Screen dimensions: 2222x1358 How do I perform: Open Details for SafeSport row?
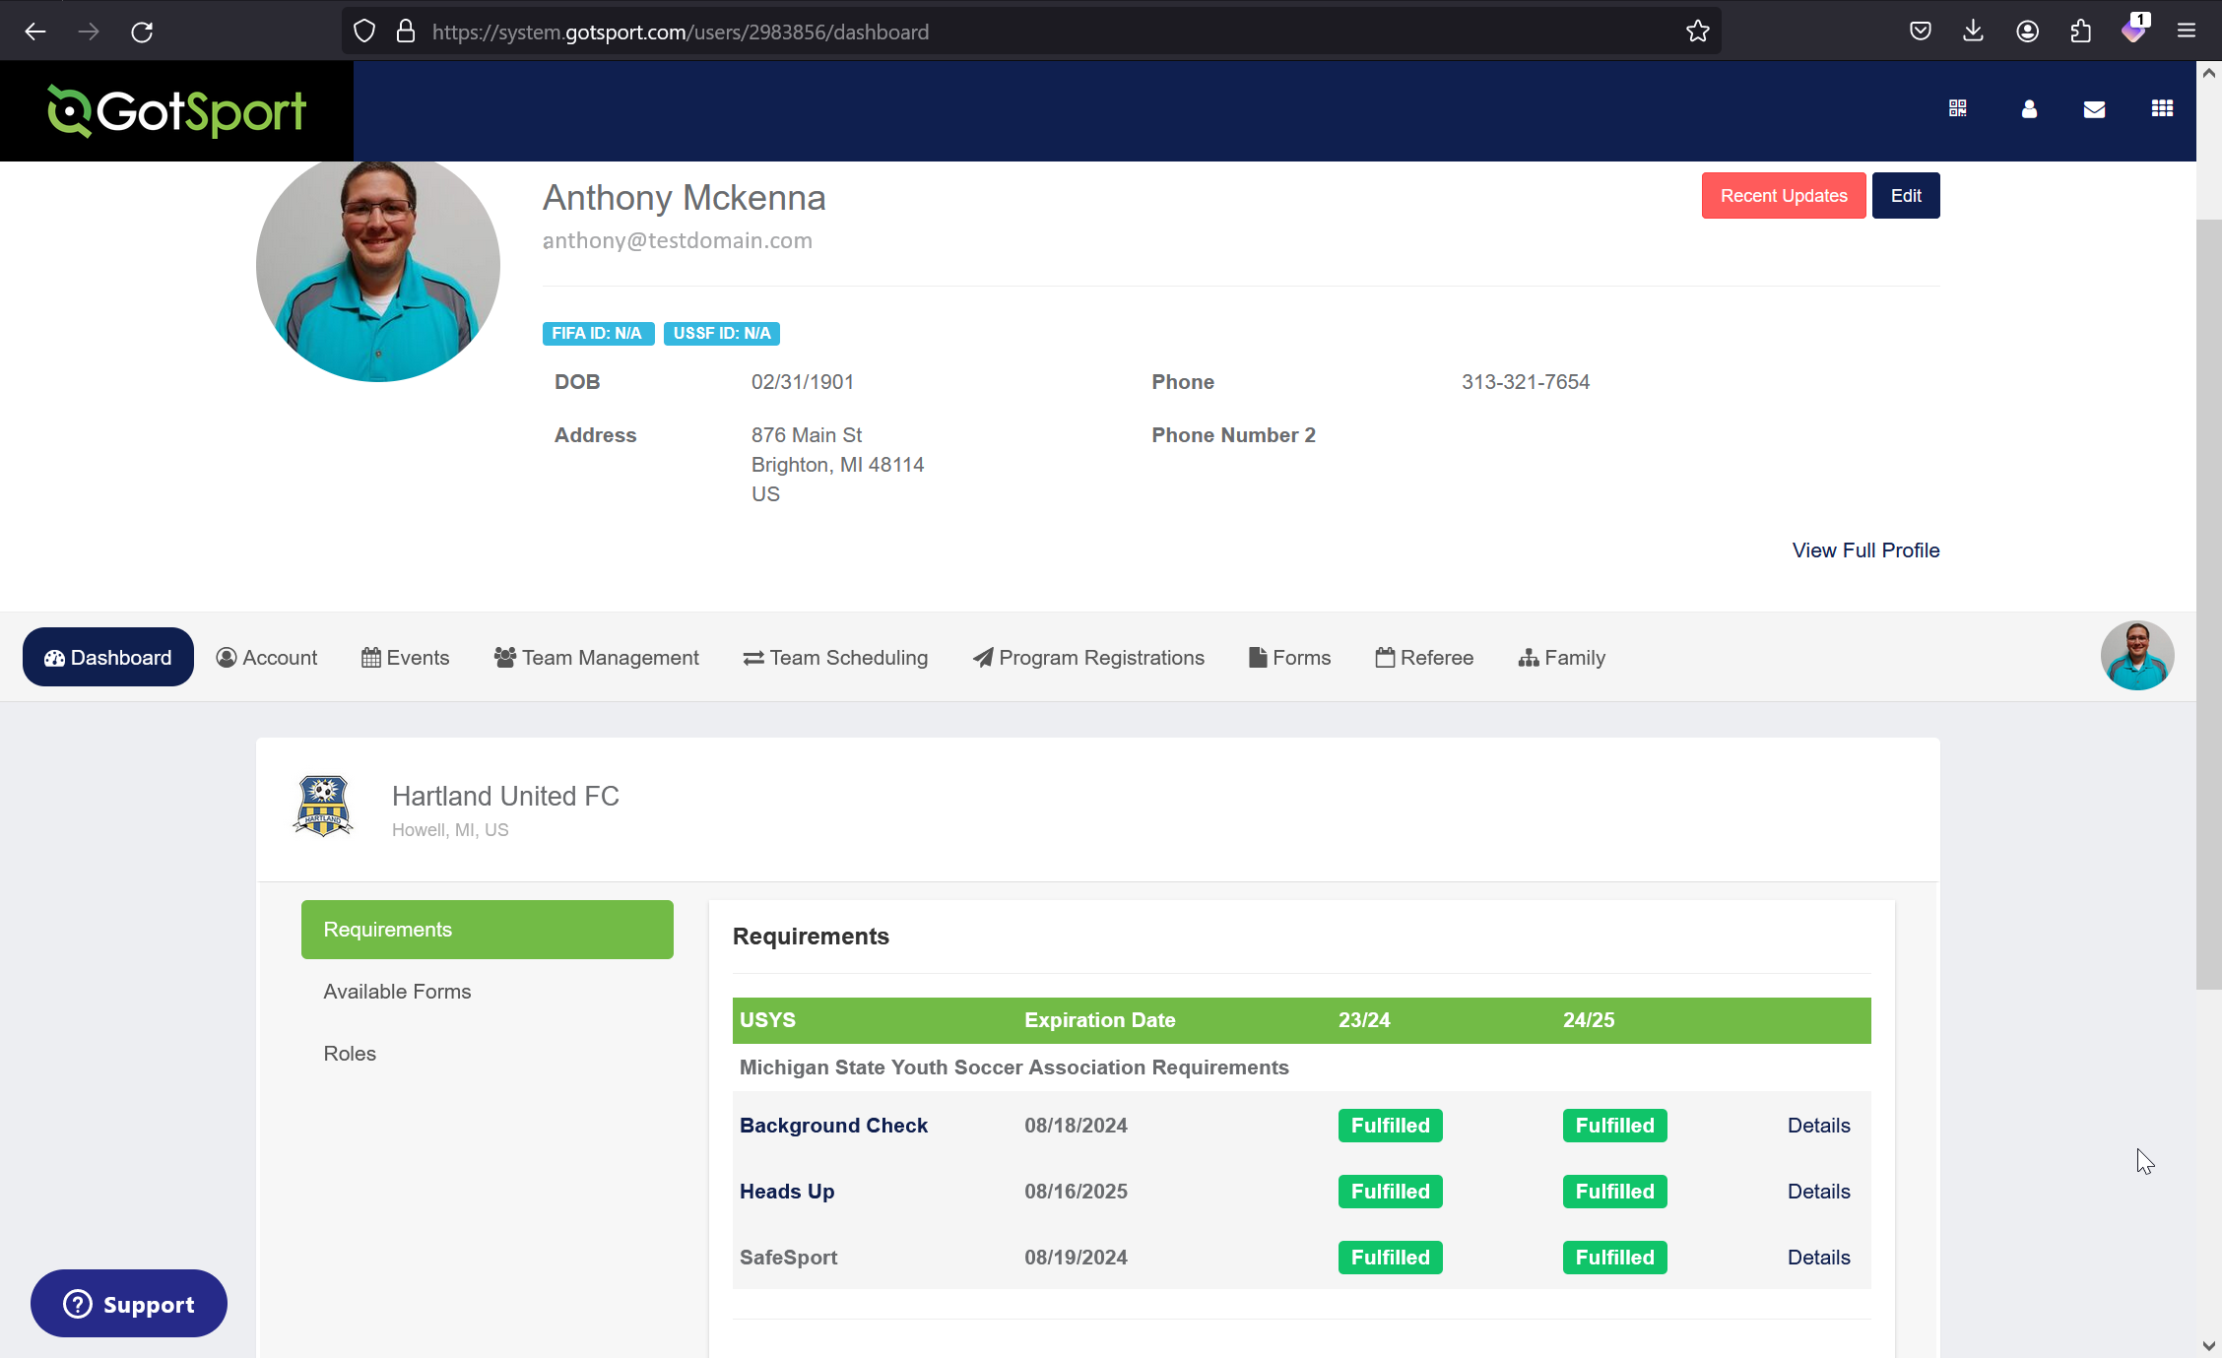(x=1818, y=1258)
